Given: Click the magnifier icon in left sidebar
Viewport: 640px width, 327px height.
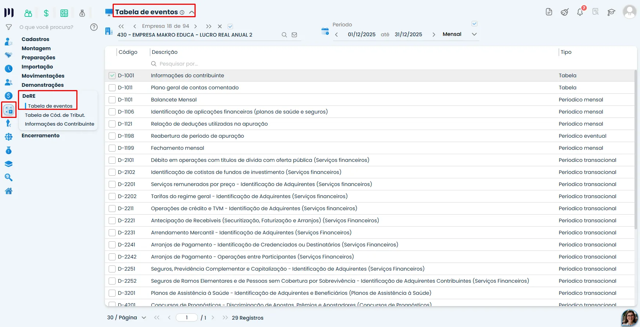Looking at the screenshot, I should point(8,178).
